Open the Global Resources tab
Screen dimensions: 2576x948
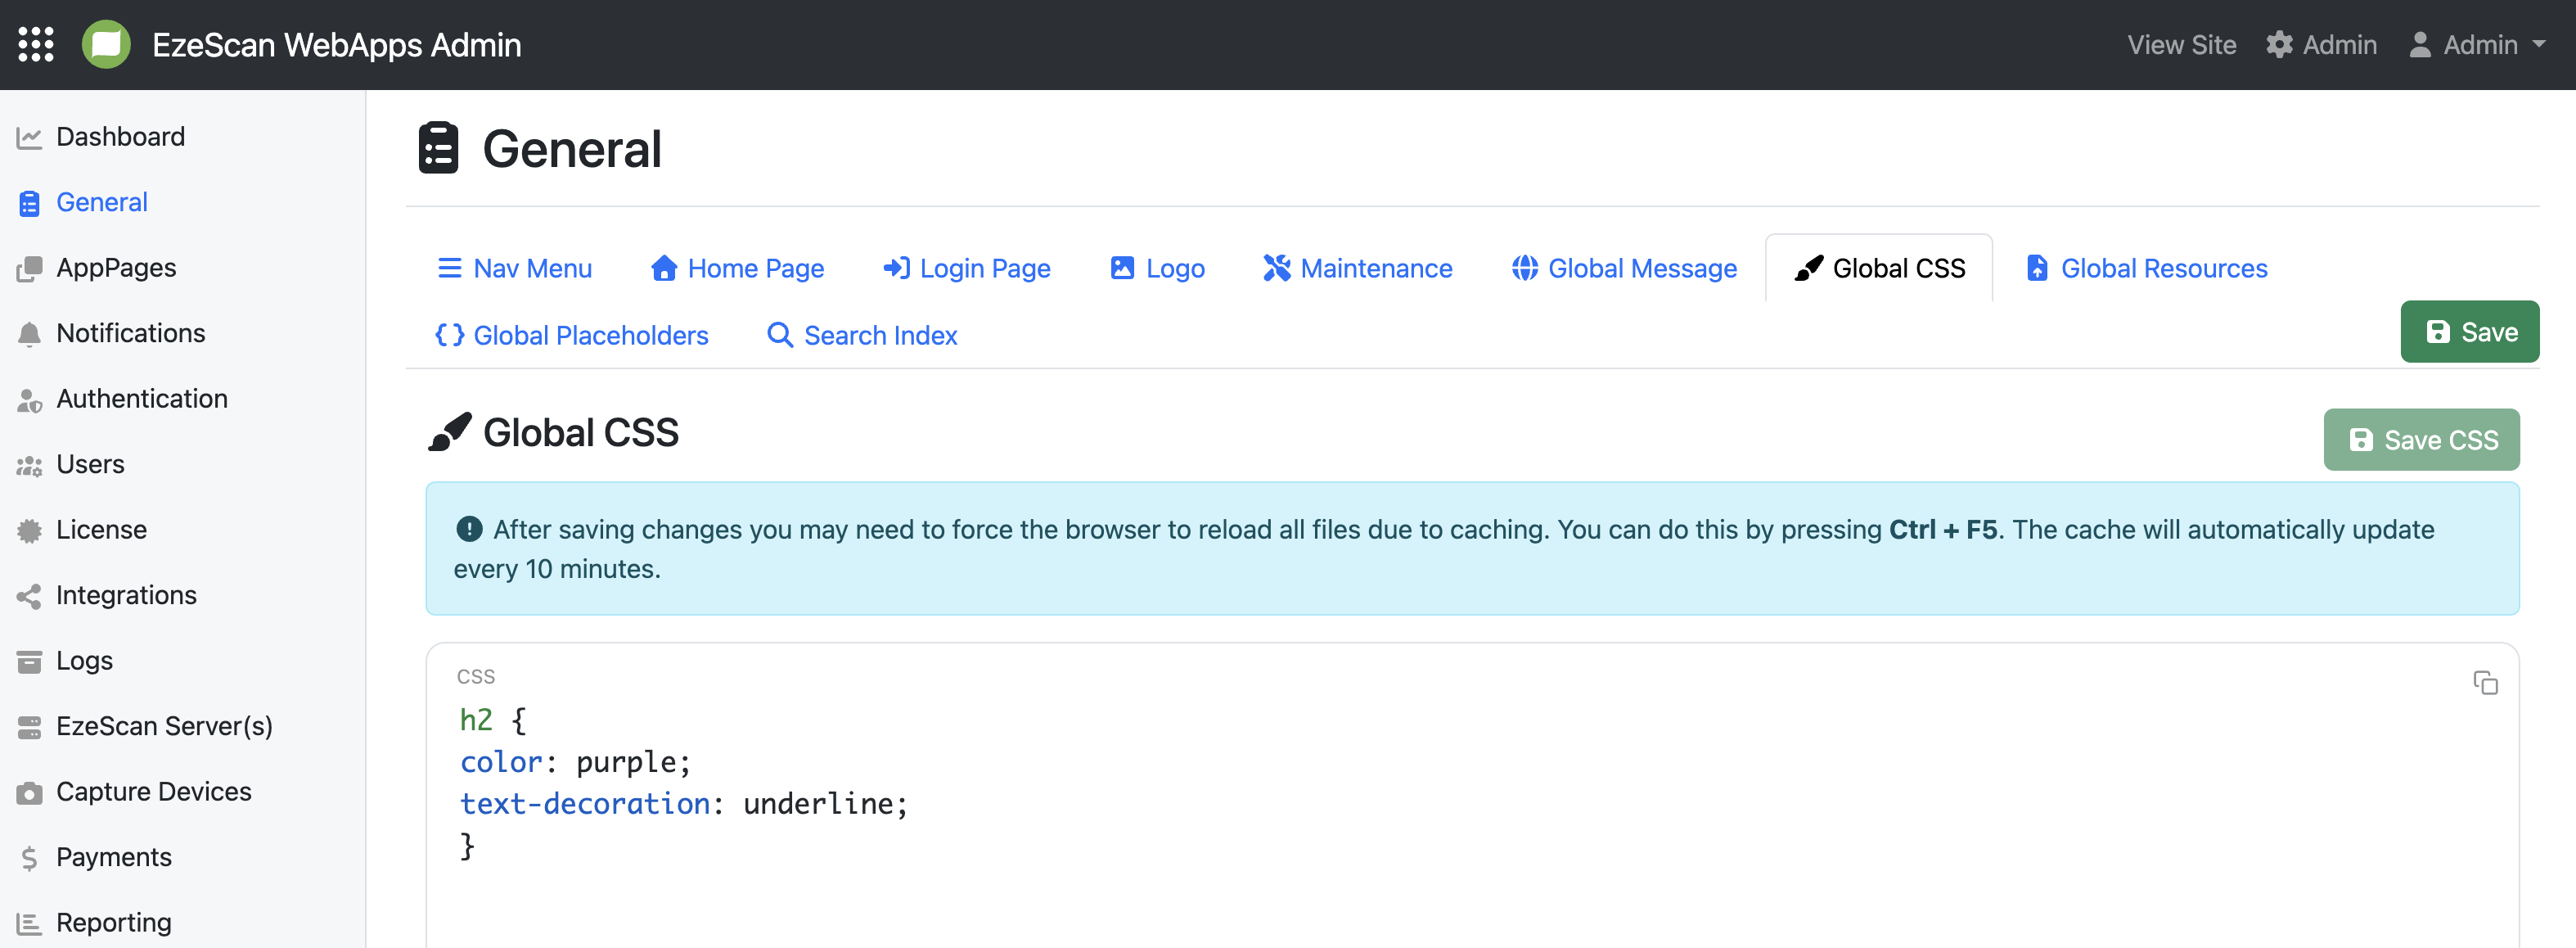coord(2147,268)
